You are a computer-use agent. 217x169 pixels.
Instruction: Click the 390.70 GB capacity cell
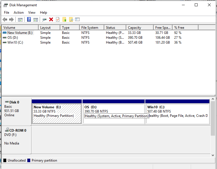(135, 38)
